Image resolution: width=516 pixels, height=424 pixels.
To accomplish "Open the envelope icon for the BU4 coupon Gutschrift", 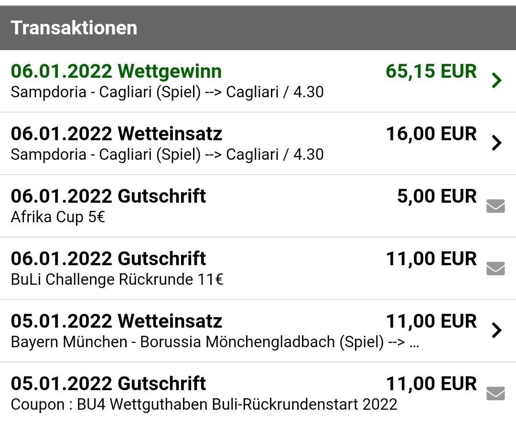I will click(x=495, y=393).
